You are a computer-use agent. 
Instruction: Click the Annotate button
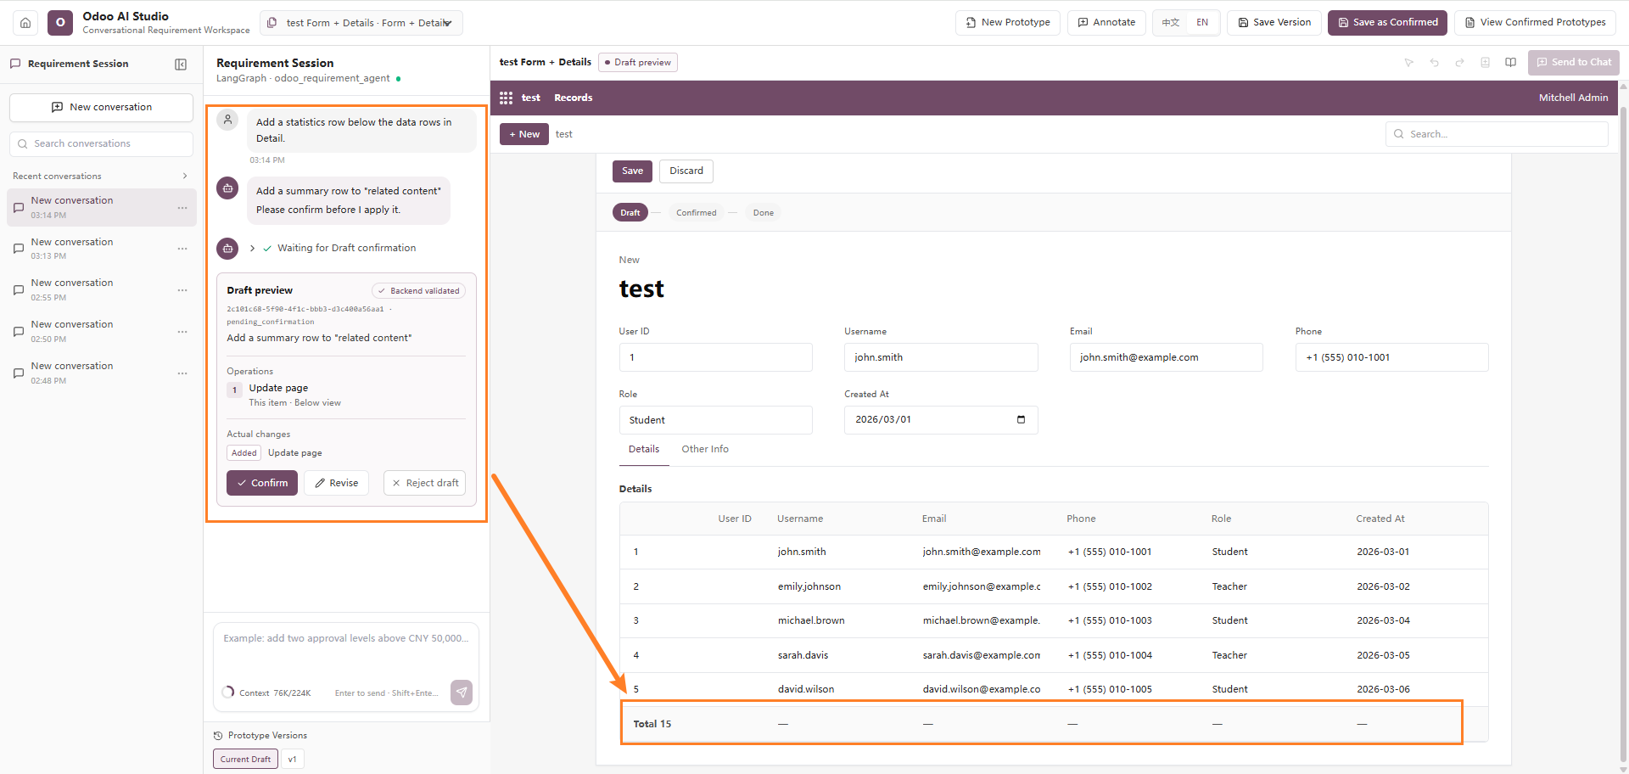point(1106,23)
